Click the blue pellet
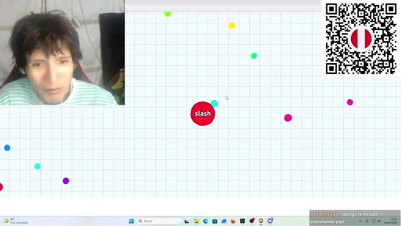 (x=7, y=148)
